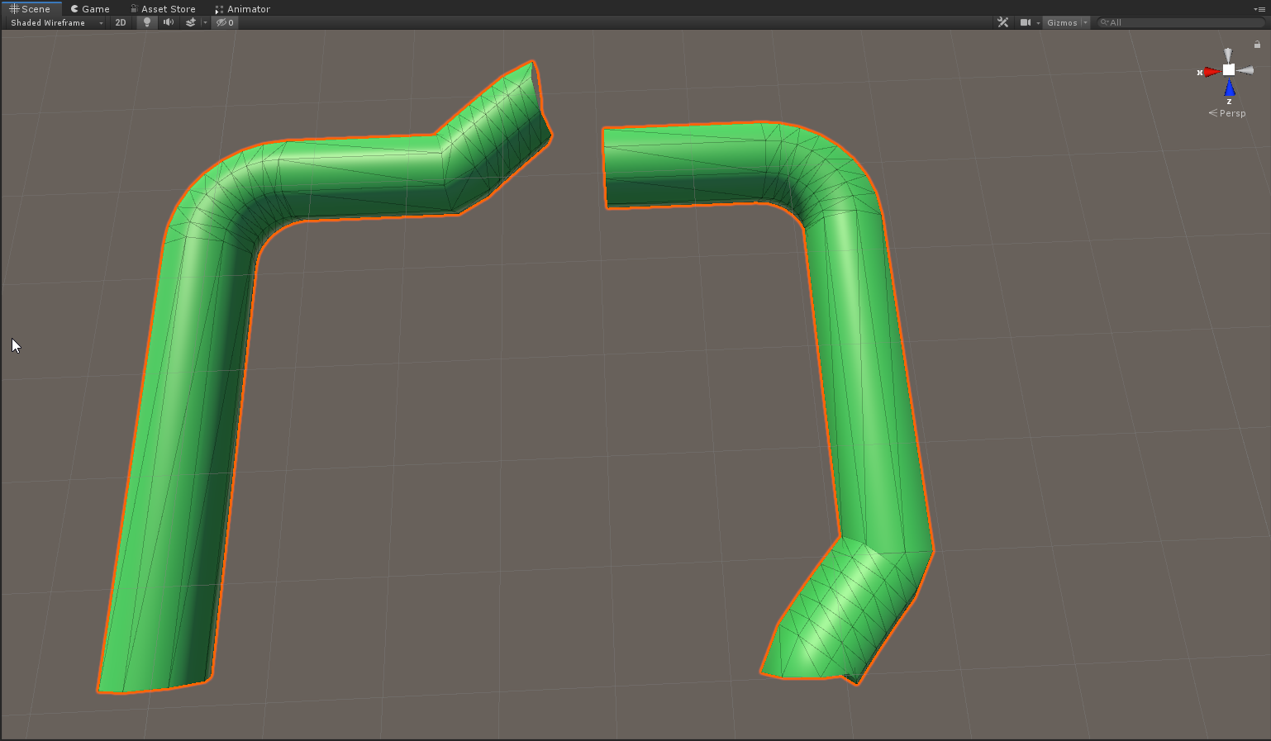Viewport: 1271px width, 741px height.
Task: Toggle the Gizmos button
Action: click(x=1062, y=22)
